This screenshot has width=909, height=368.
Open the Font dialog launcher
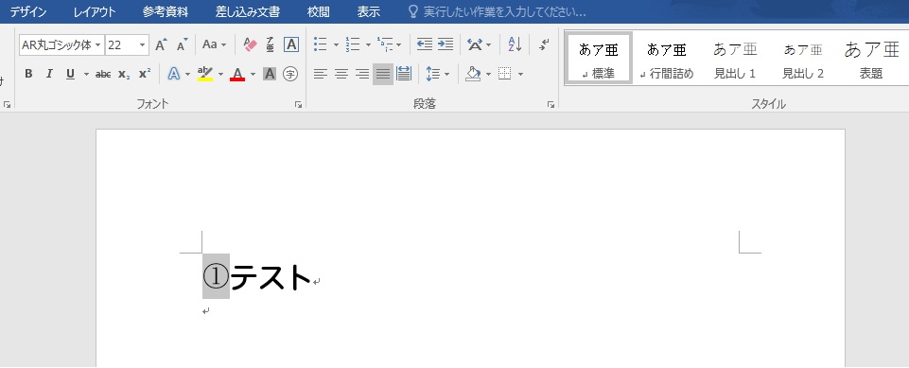click(x=298, y=104)
